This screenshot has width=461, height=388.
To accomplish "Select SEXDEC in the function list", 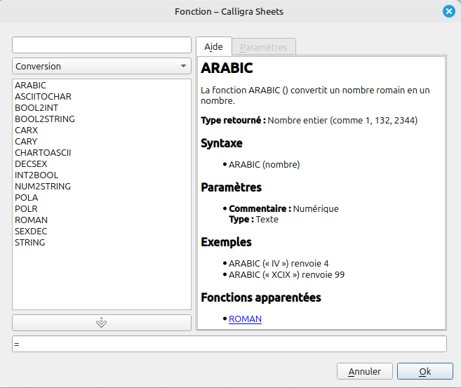I will pos(102,231).
